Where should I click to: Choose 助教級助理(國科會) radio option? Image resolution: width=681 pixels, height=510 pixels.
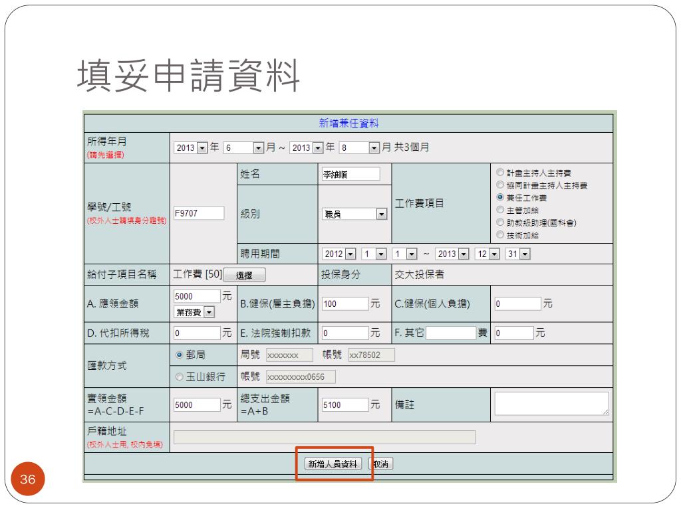(500, 222)
